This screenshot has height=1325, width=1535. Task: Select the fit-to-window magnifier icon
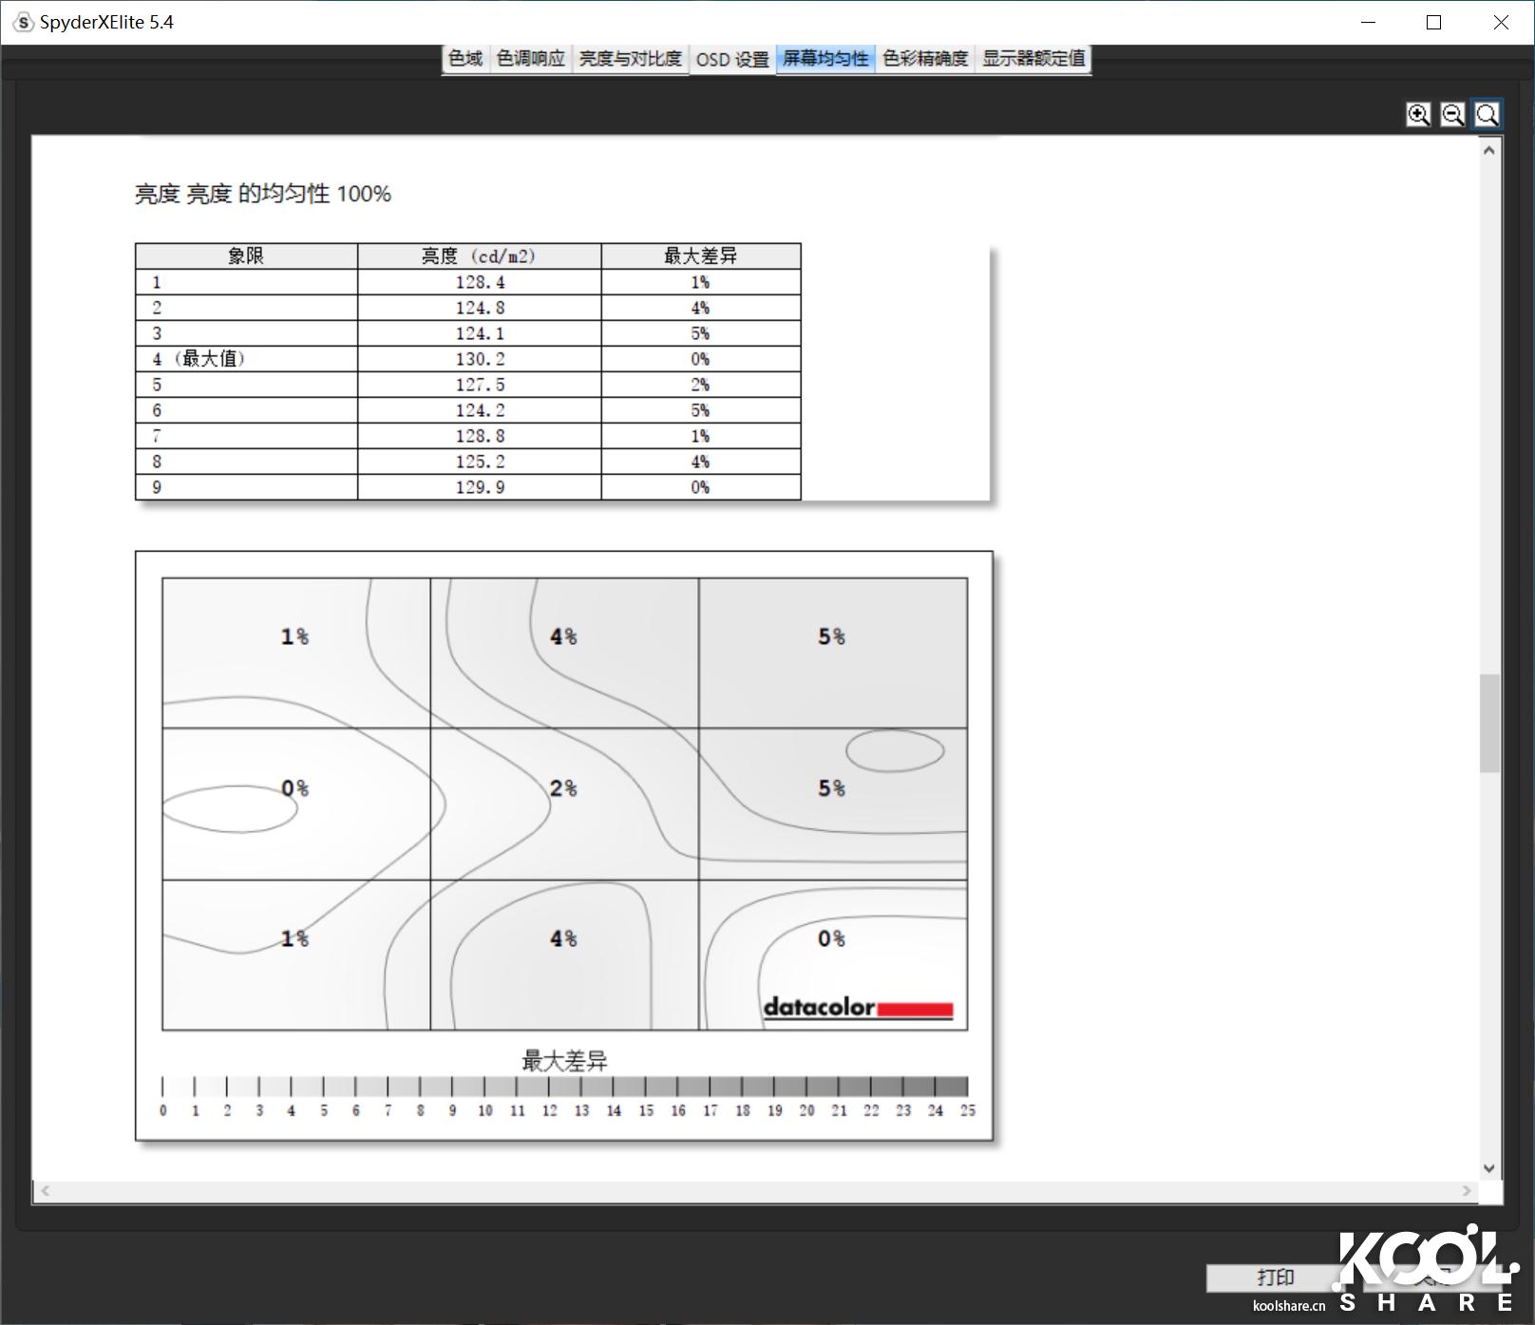click(1487, 114)
